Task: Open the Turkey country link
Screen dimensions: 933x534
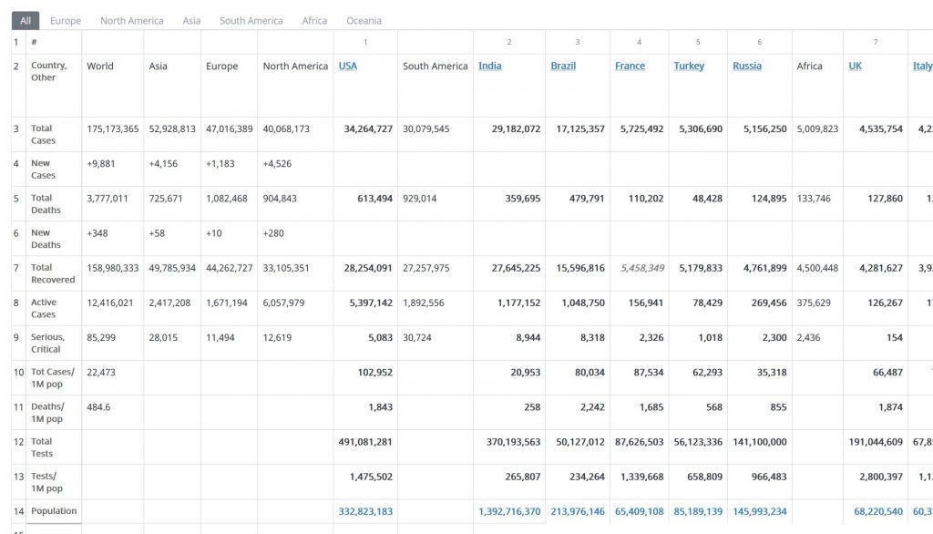Action: point(689,66)
